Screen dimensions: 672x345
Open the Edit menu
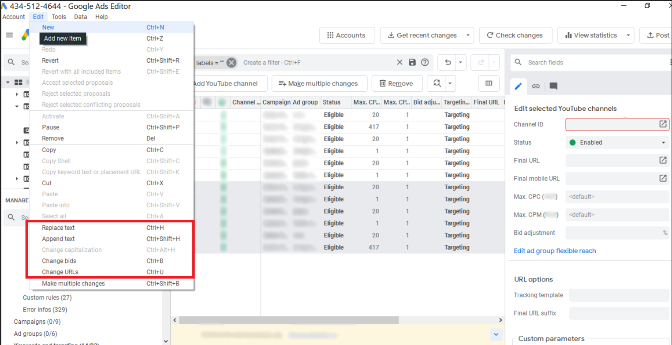pyautogui.click(x=38, y=17)
